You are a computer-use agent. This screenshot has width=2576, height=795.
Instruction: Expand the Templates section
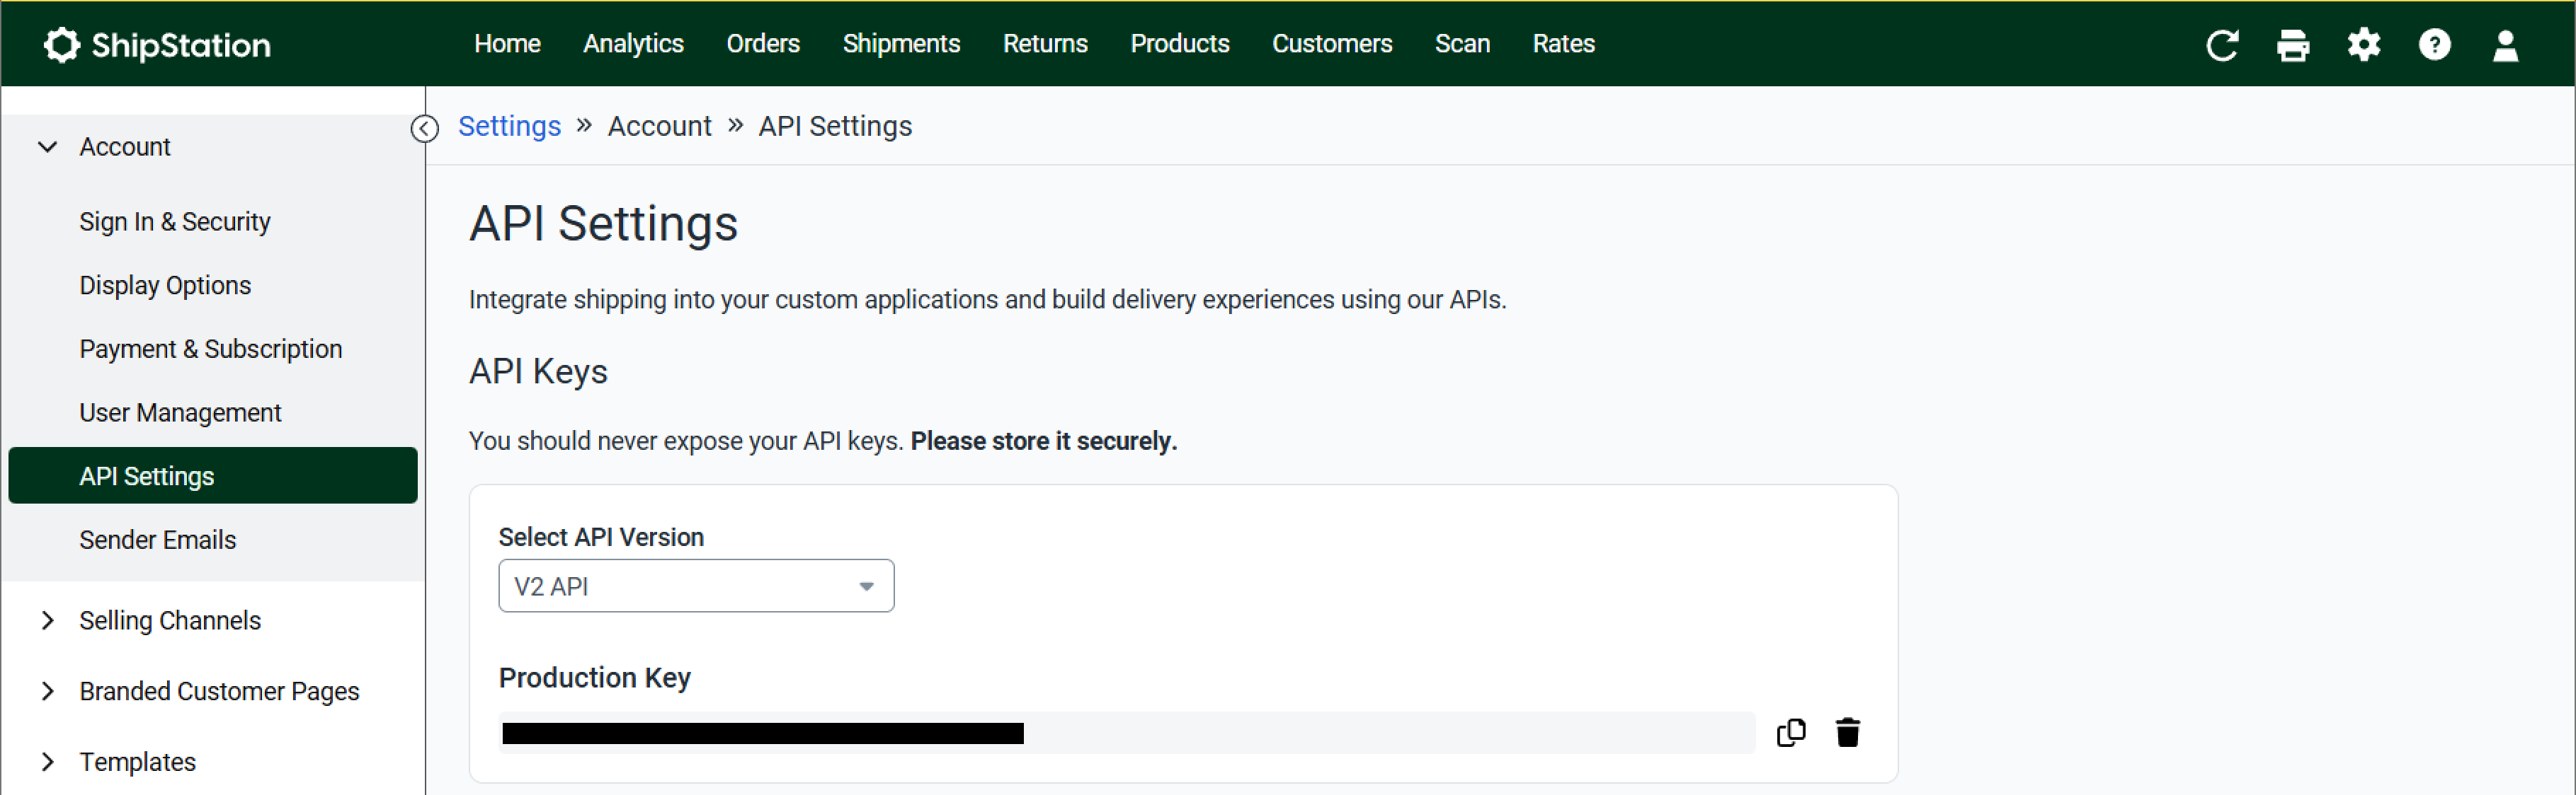[x=47, y=762]
